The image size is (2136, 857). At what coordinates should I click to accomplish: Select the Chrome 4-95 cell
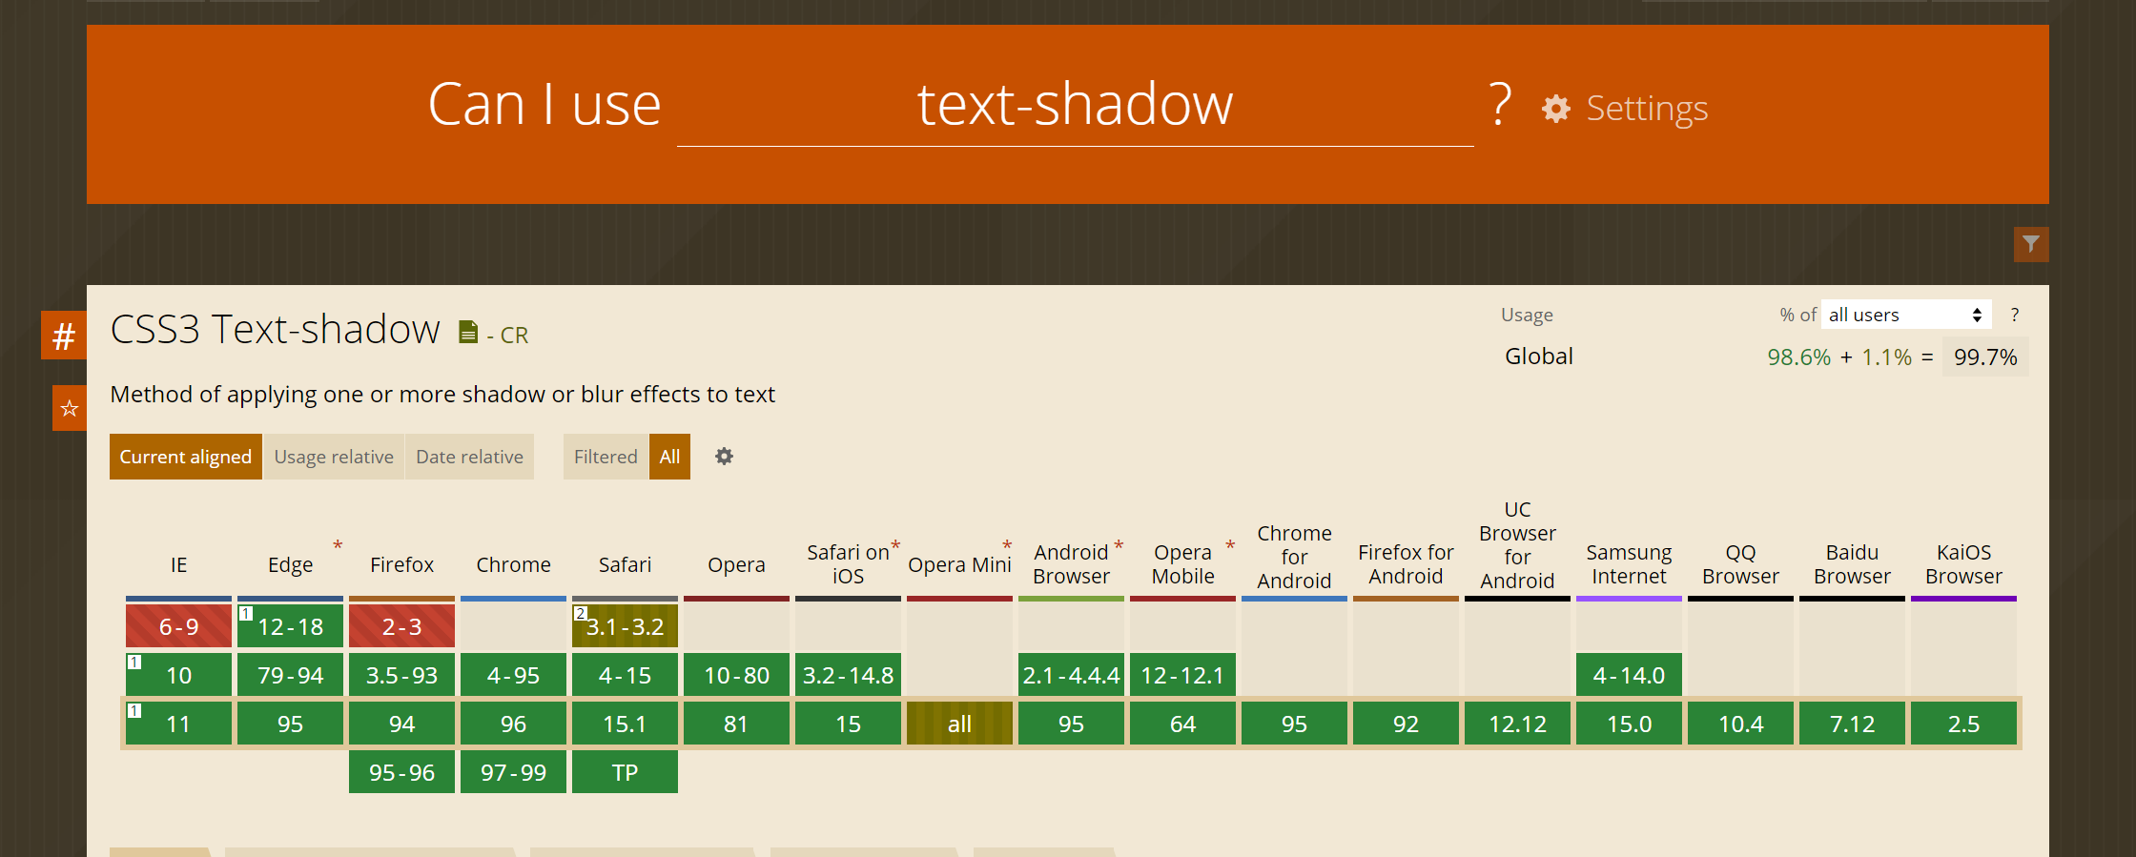click(513, 675)
